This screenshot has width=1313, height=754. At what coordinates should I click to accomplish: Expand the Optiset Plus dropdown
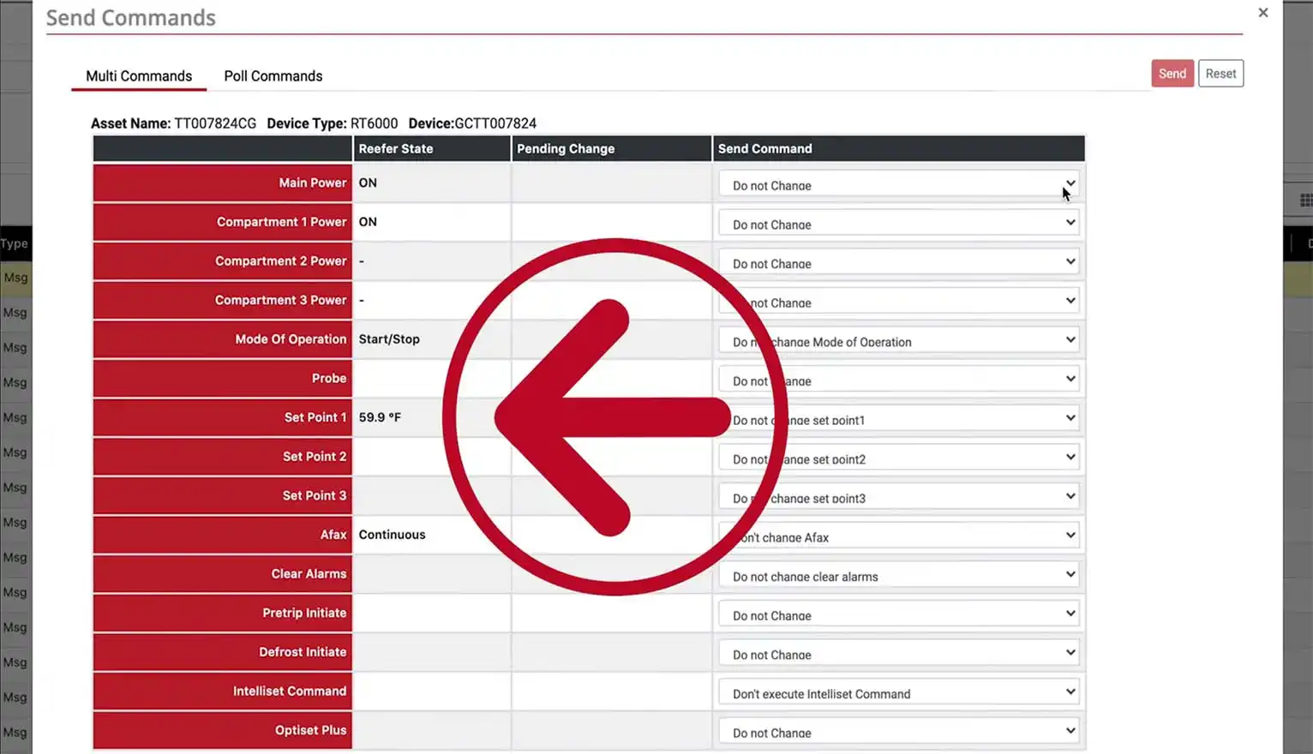[x=898, y=732]
